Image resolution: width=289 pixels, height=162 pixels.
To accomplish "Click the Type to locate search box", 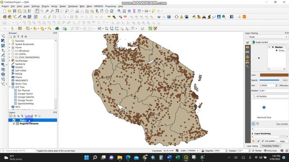I will coord(18,151).
